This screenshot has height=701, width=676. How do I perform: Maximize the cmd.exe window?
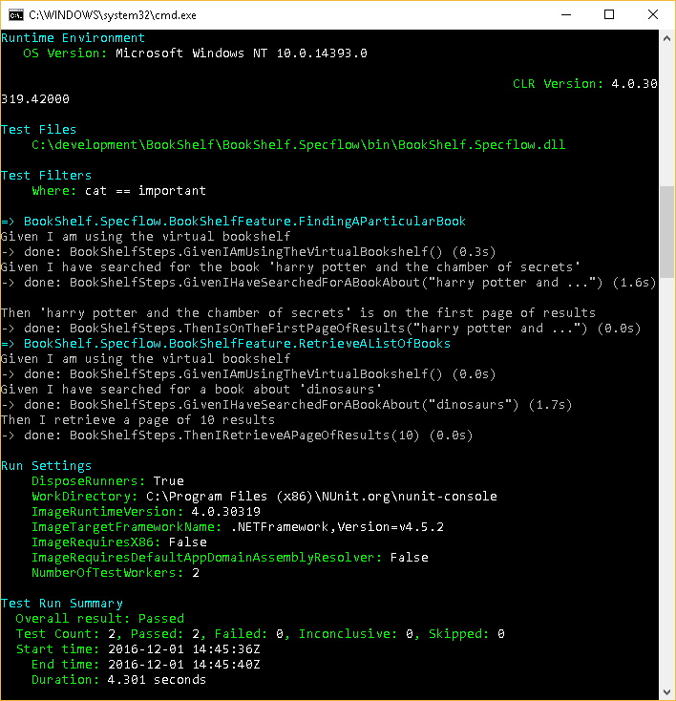pyautogui.click(x=609, y=14)
